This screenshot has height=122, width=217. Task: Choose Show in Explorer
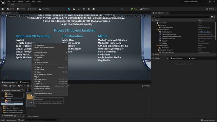pyautogui.click(x=40, y=55)
